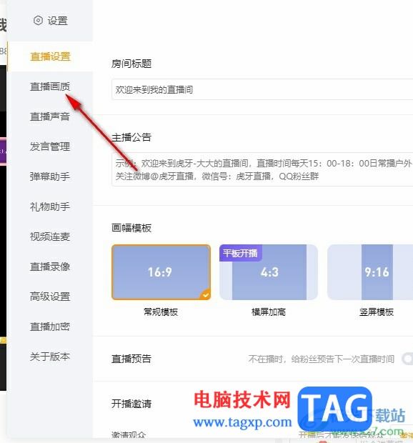Switch to the 直播画质 section
The image size is (413, 443).
pos(50,86)
